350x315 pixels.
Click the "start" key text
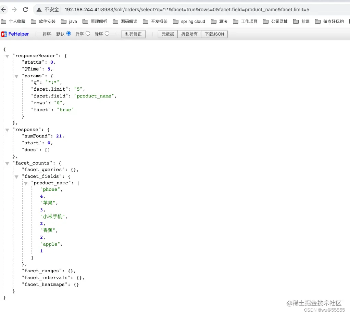[32, 143]
